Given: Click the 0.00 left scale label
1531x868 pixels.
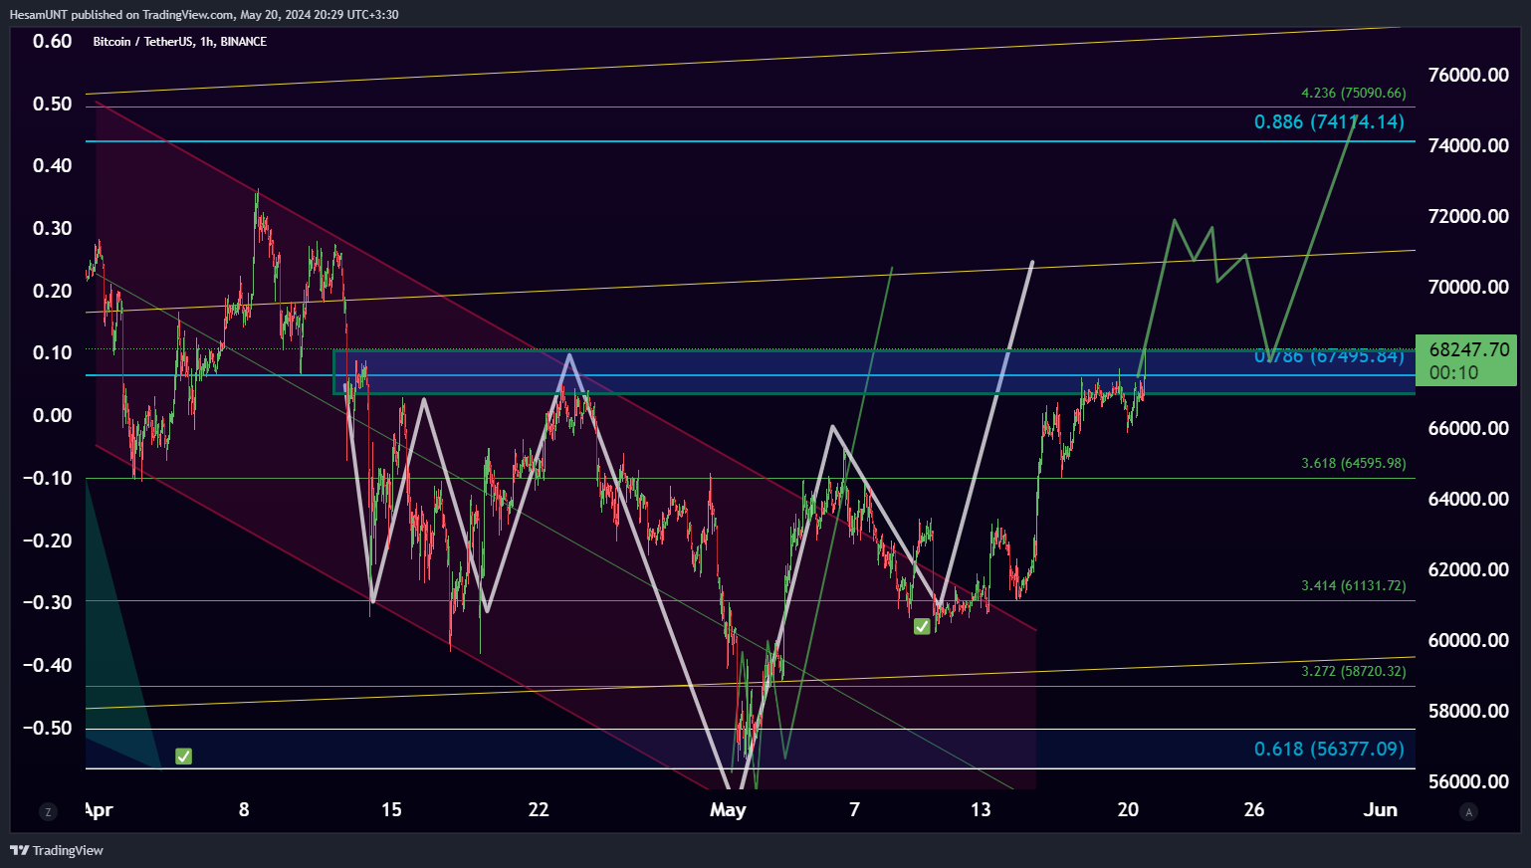Looking at the screenshot, I should [x=52, y=415].
